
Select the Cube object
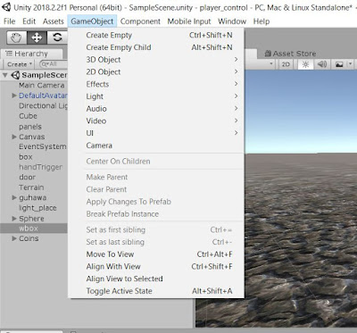pos(28,116)
